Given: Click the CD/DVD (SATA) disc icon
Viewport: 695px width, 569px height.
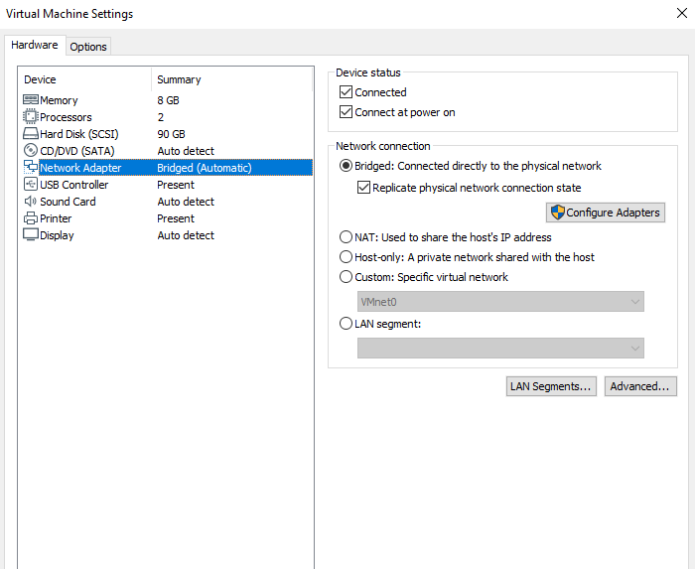Looking at the screenshot, I should pos(30,151).
